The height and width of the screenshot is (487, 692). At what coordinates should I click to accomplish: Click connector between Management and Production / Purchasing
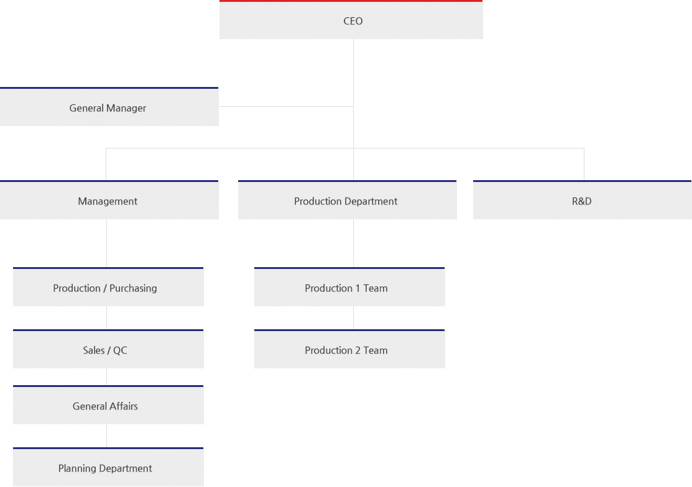pyautogui.click(x=106, y=243)
